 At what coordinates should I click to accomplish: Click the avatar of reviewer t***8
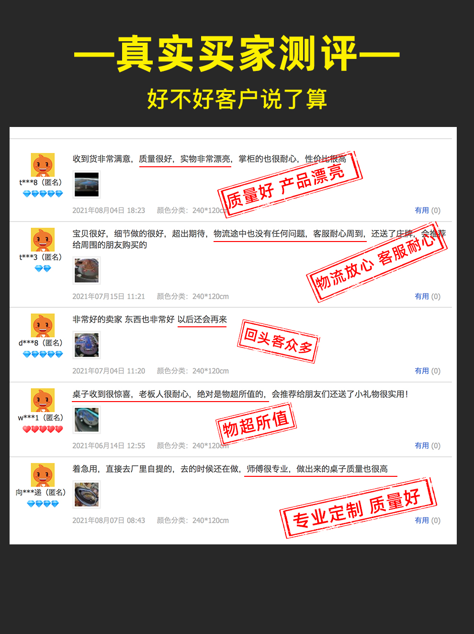pyautogui.click(x=43, y=165)
